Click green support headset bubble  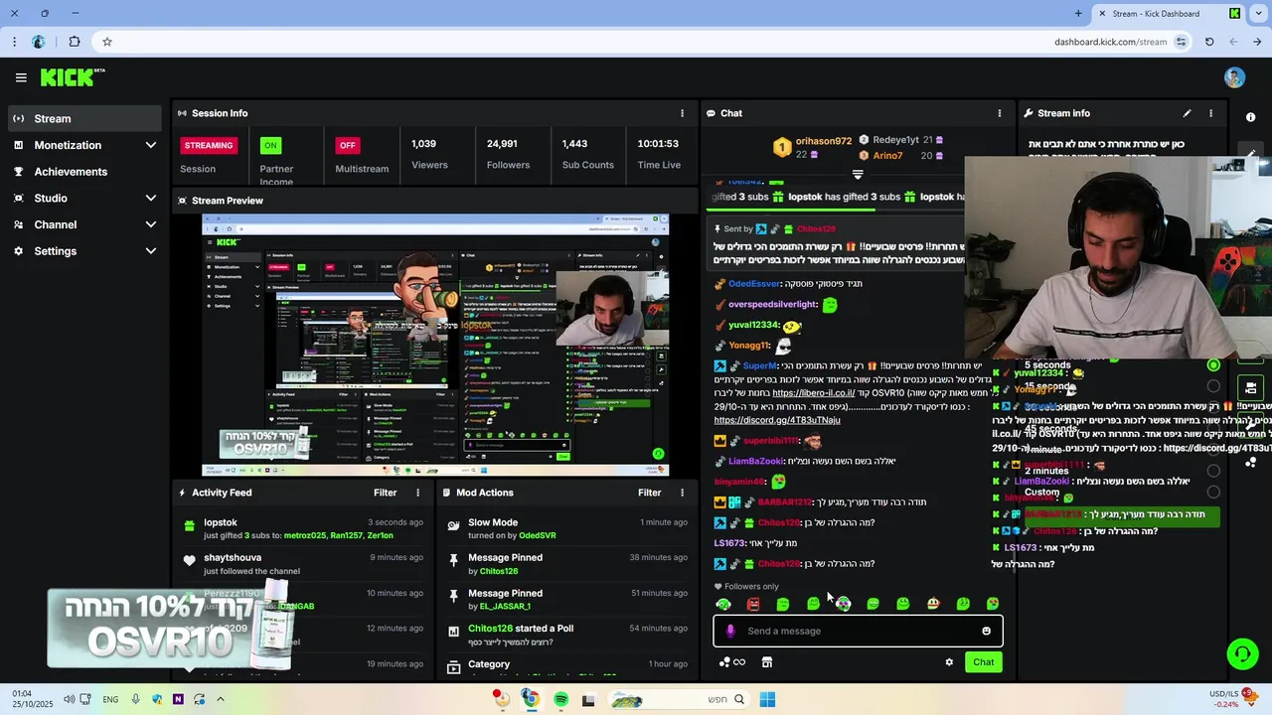pyautogui.click(x=1241, y=653)
